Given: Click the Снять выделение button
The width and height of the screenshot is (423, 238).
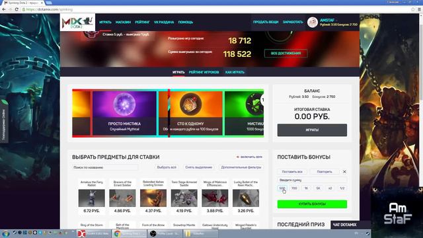Looking at the screenshot, I should (x=198, y=167).
